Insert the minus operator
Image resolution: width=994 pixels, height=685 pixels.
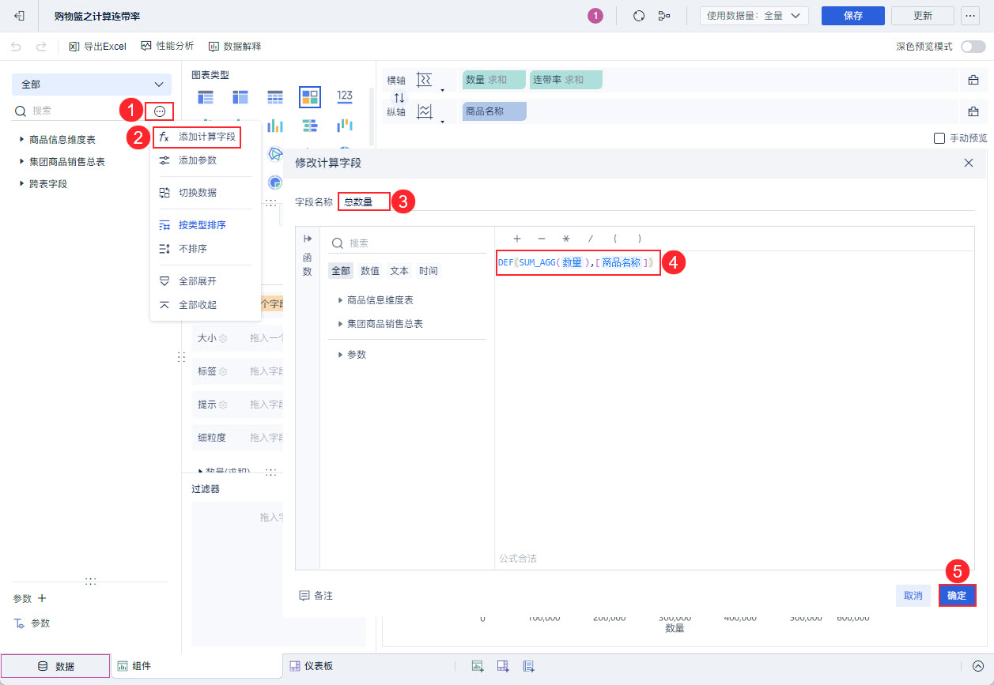click(542, 239)
